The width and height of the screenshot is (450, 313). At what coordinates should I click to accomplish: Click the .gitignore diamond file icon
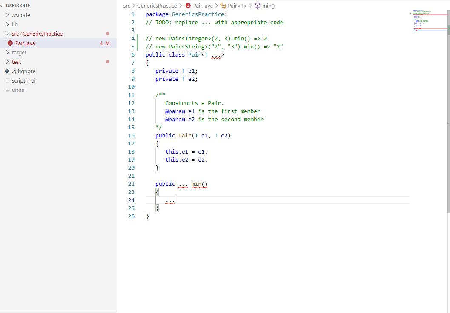(x=7, y=71)
